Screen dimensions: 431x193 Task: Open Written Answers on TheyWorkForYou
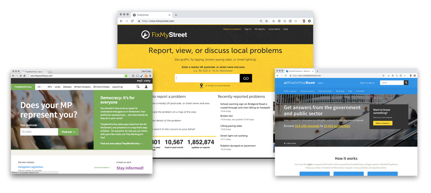pyautogui.click(x=82, y=87)
